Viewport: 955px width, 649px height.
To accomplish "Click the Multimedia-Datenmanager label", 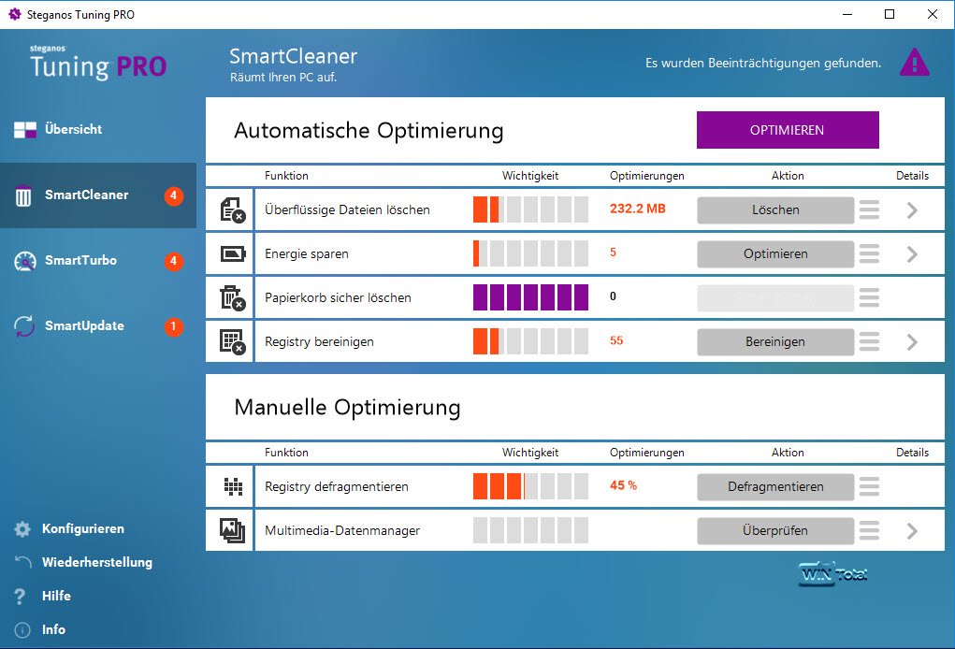I will [x=342, y=531].
